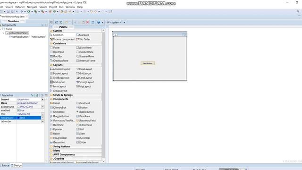Click the palette scrollbar down arrow

(x=103, y=161)
